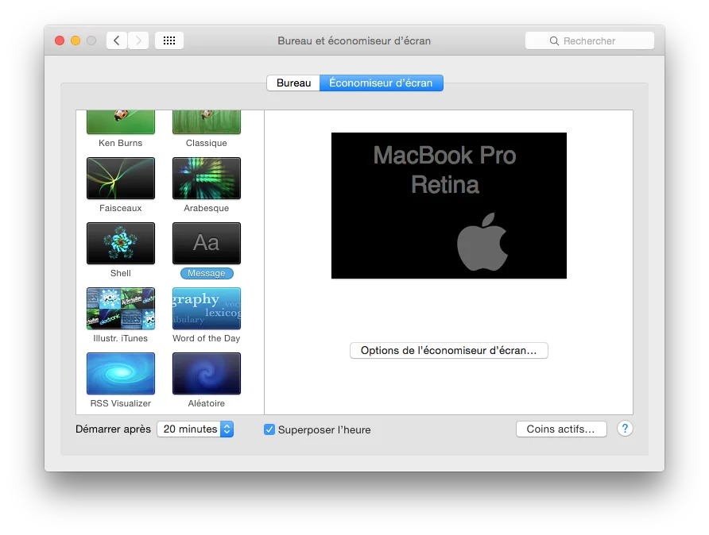The height and width of the screenshot is (535, 709).
Task: Click the Arabesque label text
Action: (206, 208)
